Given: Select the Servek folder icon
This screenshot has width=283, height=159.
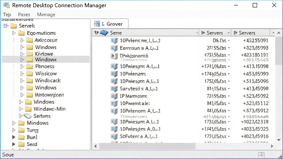Looking at the screenshot, I should [14, 26].
